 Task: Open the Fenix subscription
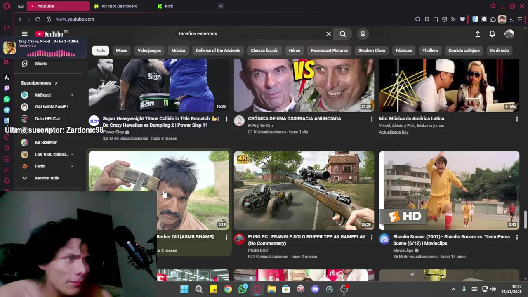click(40, 166)
